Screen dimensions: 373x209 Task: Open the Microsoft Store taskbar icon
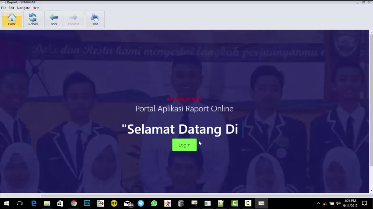coord(60,203)
